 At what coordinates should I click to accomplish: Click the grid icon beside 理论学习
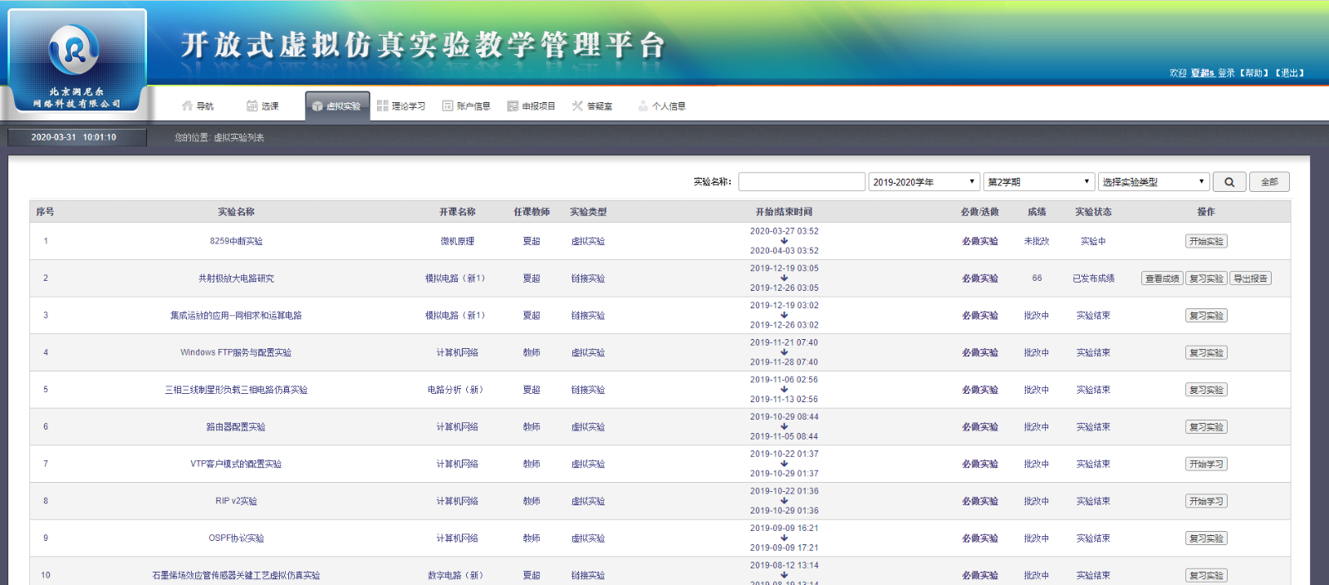point(382,106)
